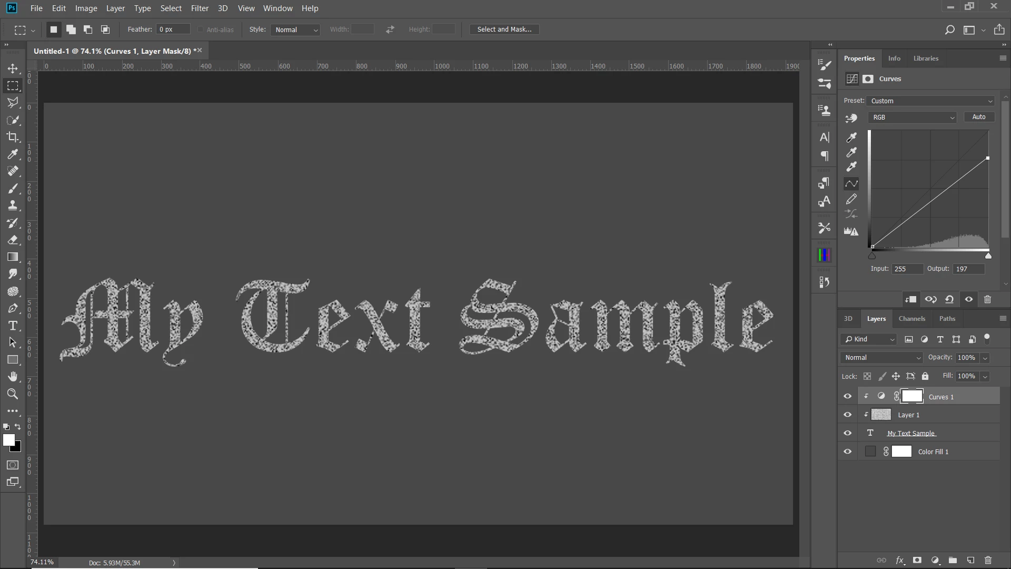Viewport: 1011px width, 569px height.
Task: Click the reset adjustment defaults icon
Action: tap(949, 299)
